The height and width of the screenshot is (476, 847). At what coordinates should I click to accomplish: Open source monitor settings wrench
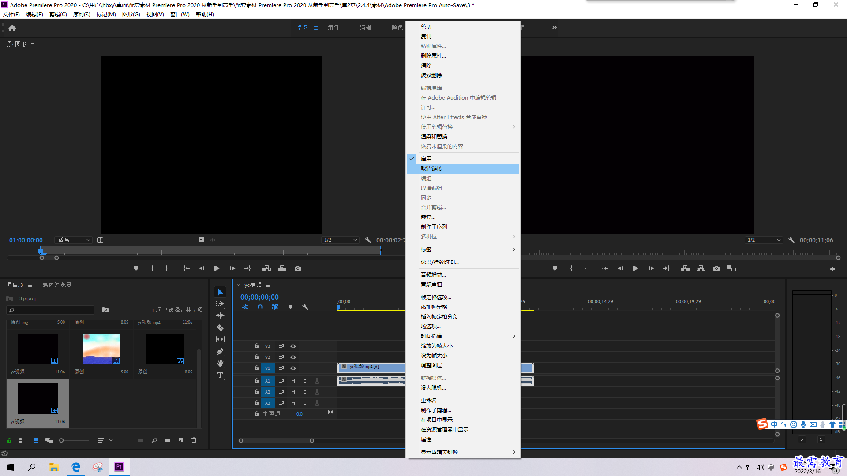[368, 240]
